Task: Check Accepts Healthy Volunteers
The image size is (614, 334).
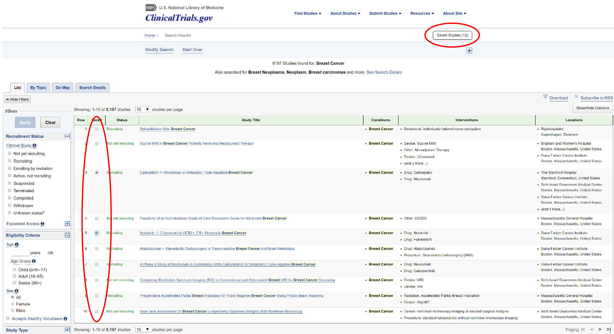Action: click(x=8, y=318)
